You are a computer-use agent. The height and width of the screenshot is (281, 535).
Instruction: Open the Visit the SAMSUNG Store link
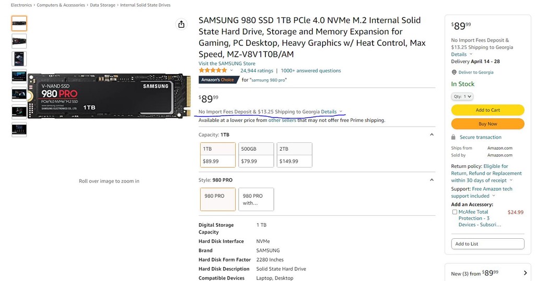click(x=227, y=64)
